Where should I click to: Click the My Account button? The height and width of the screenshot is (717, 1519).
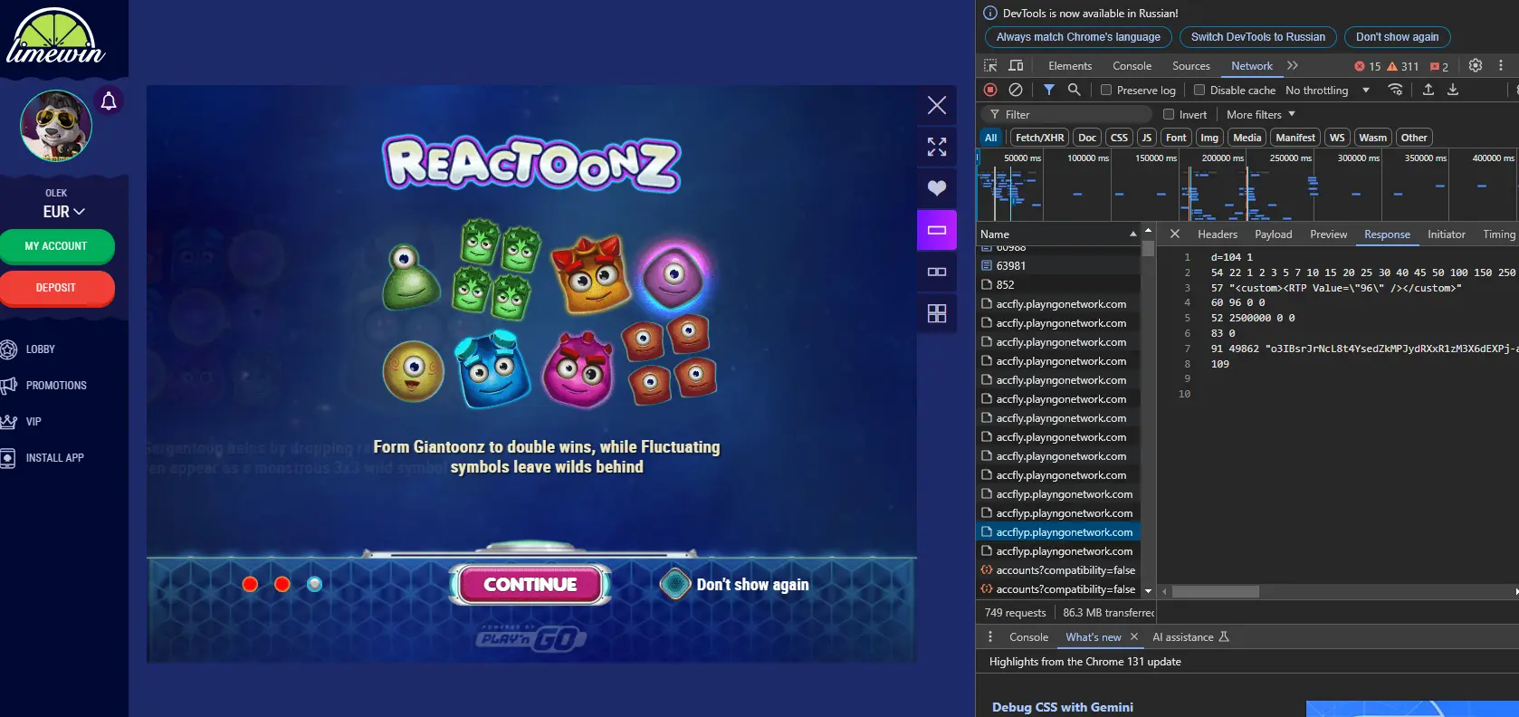(56, 246)
